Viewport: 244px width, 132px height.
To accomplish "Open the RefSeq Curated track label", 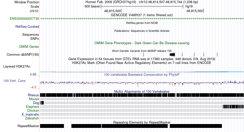I will (x=27, y=27).
